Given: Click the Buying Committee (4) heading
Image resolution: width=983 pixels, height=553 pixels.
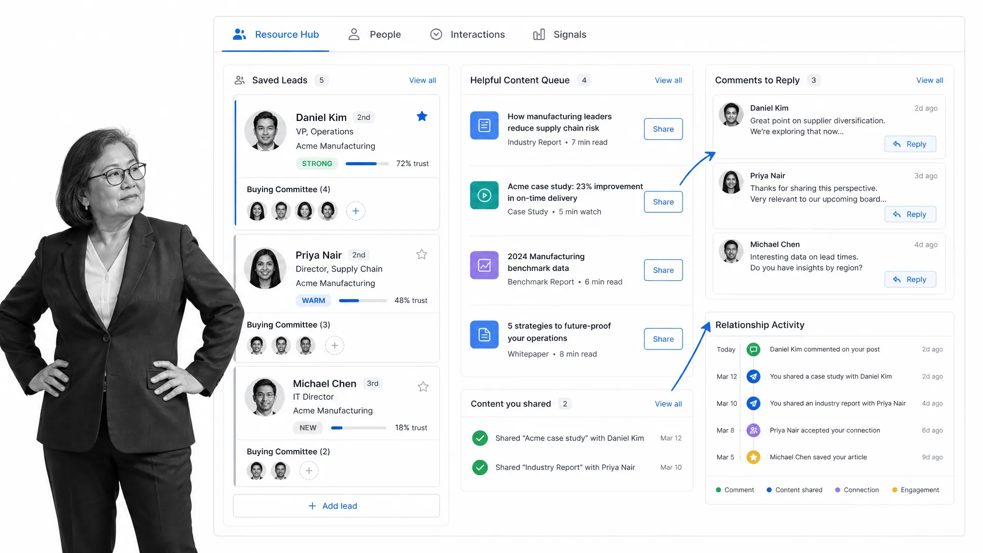Looking at the screenshot, I should tap(288, 189).
